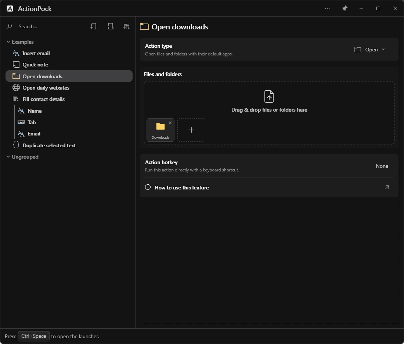Open How to use this feature
The height and width of the screenshot is (344, 404).
click(269, 188)
